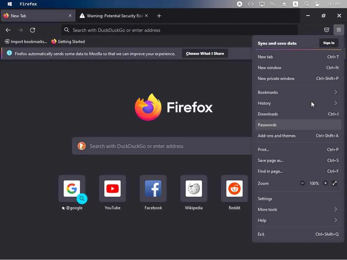Expand the History submenu
347x260 pixels.
(x=298, y=103)
